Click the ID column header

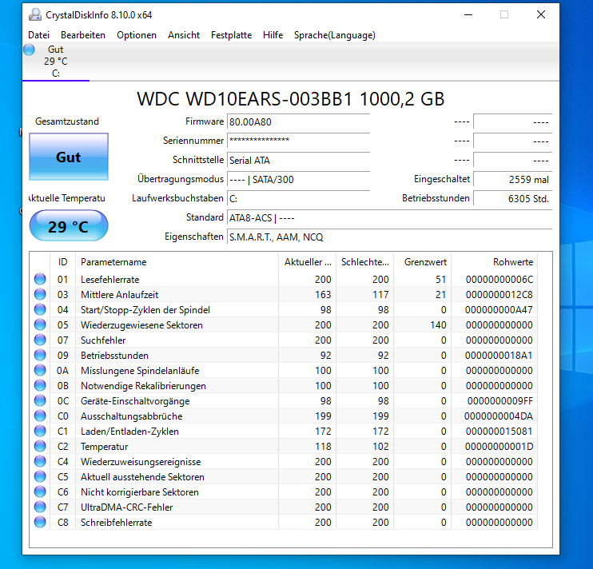[x=63, y=262]
